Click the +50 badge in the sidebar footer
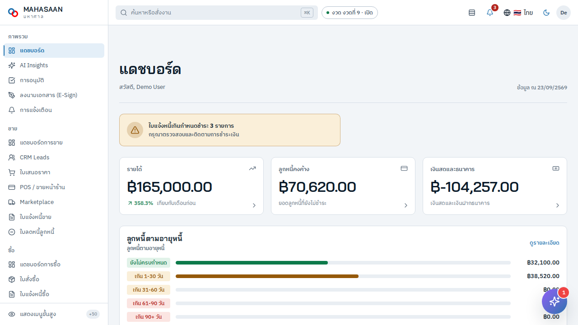 click(93, 314)
